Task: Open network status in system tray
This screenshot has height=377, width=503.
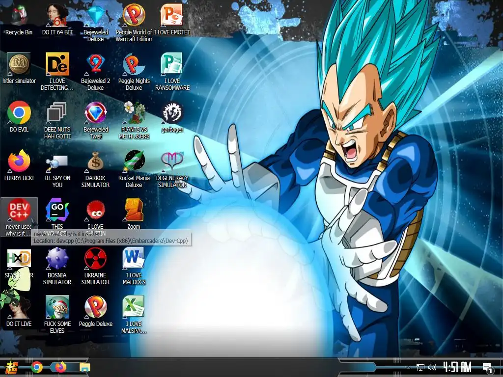Action: [420, 367]
